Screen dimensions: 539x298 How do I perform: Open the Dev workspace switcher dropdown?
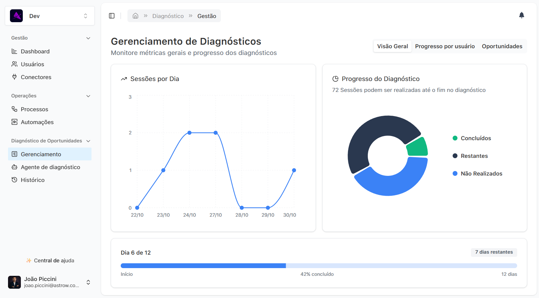point(50,16)
